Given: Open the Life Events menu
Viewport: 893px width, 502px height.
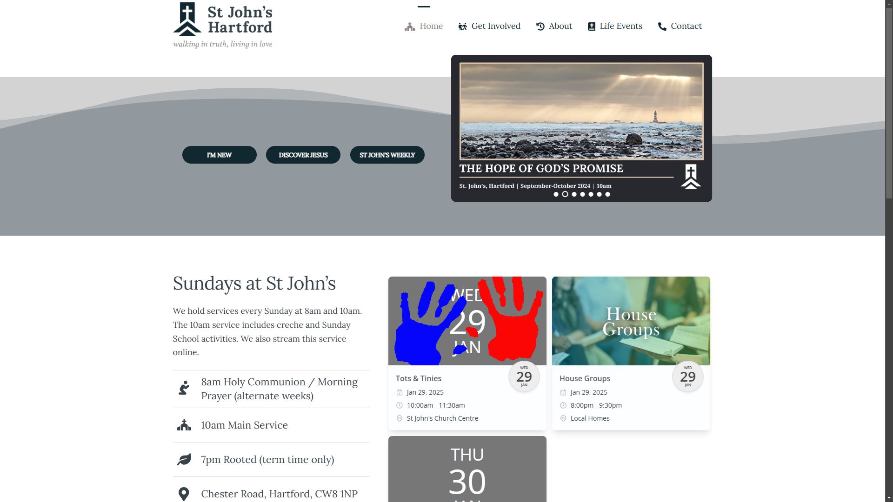Looking at the screenshot, I should tap(620, 26).
